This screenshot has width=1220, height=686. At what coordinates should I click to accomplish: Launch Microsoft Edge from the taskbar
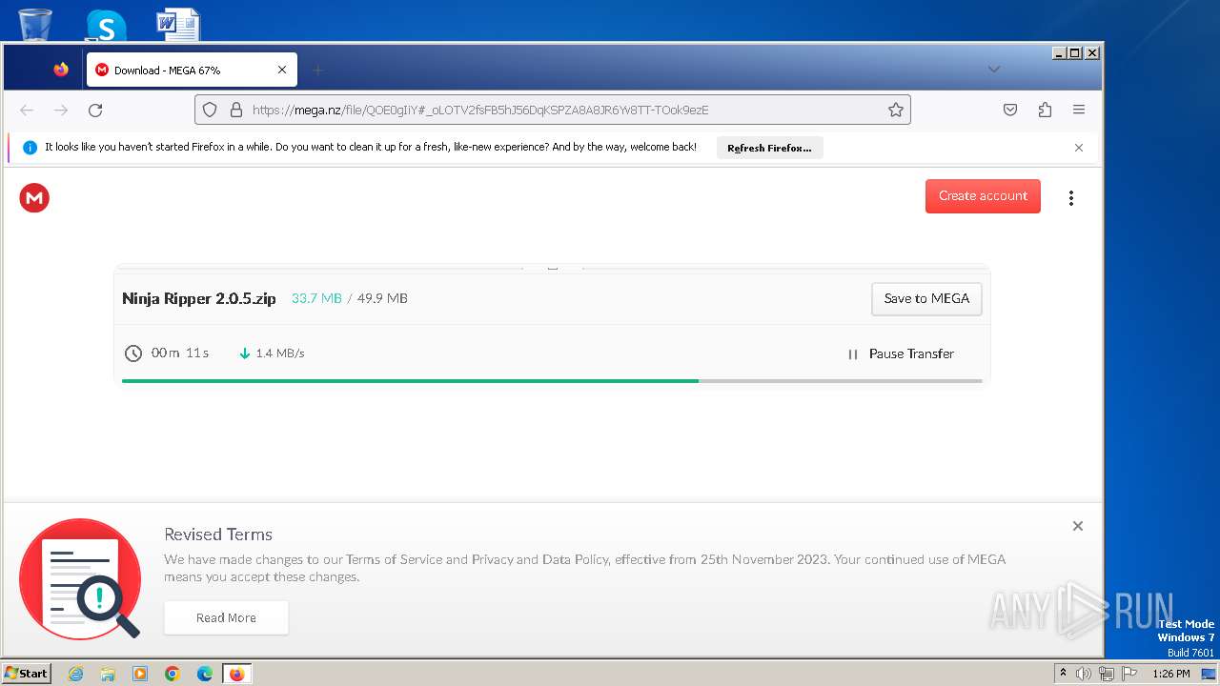tap(205, 674)
